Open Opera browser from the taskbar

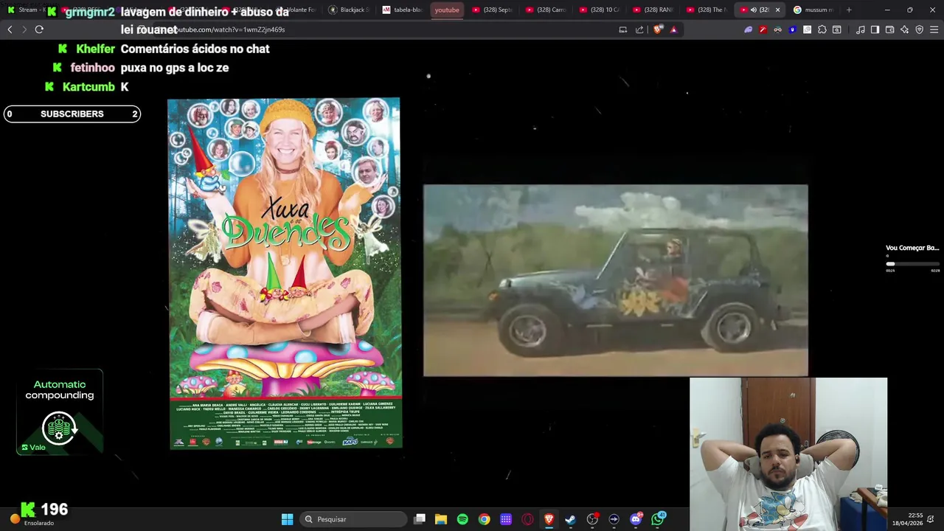click(x=527, y=519)
